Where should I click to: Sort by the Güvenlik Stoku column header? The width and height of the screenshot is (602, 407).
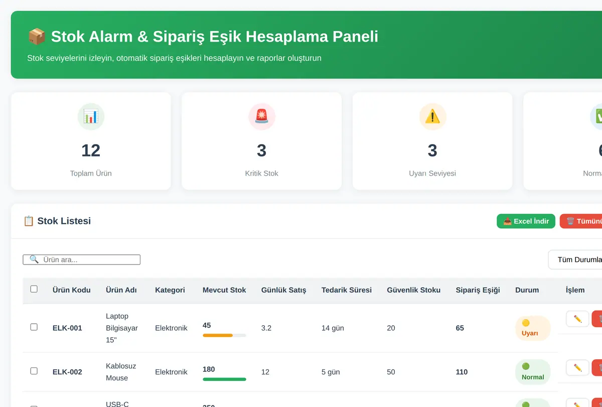tap(414, 290)
